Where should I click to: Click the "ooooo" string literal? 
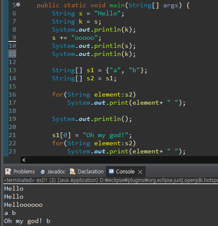[x=84, y=38]
